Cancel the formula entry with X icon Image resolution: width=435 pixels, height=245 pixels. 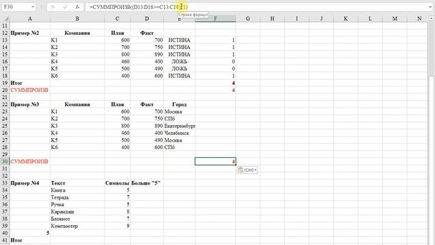tap(53, 7)
